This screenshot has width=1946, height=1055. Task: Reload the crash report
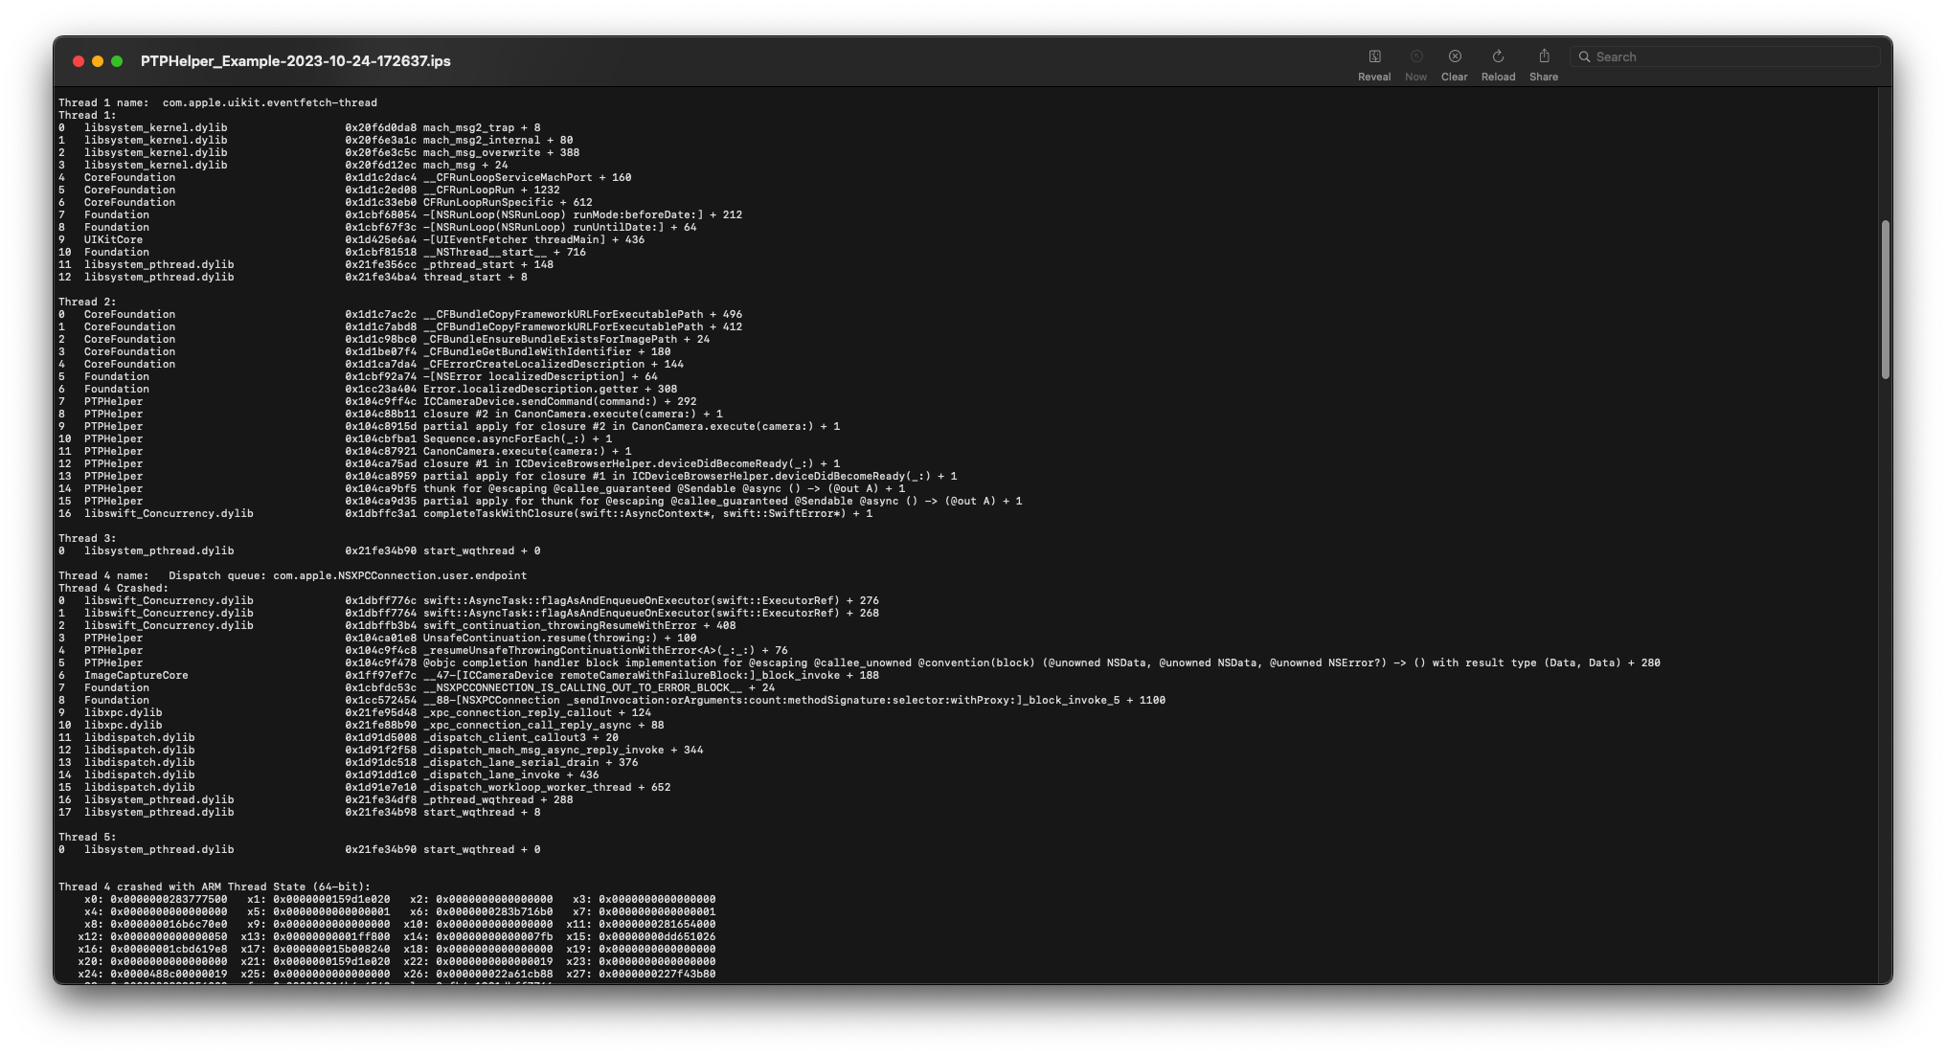pos(1498,56)
